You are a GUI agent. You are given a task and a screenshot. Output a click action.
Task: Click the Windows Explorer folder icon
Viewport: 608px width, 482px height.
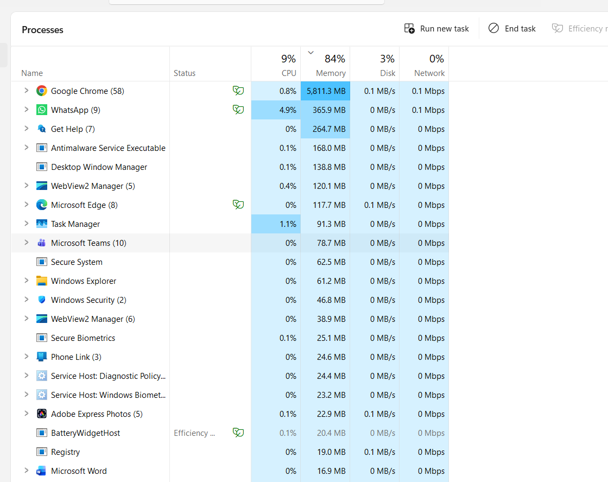point(41,281)
